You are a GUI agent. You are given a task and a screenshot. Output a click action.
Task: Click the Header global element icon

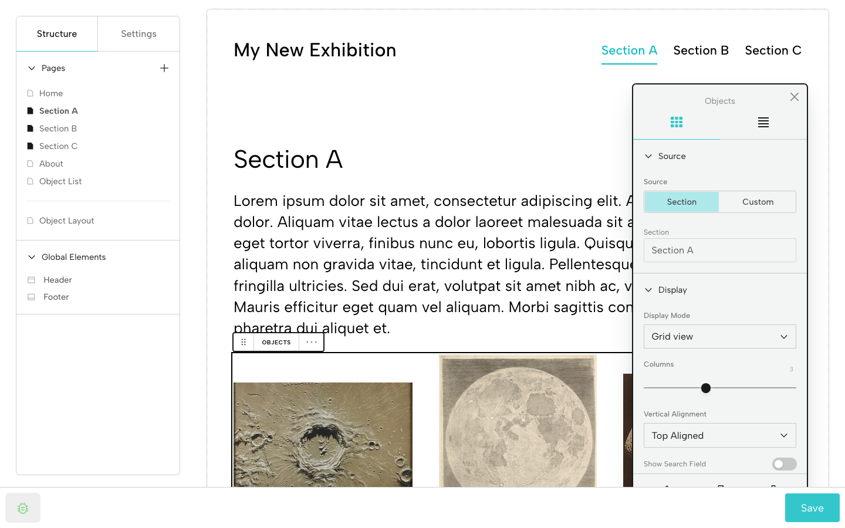click(x=32, y=280)
